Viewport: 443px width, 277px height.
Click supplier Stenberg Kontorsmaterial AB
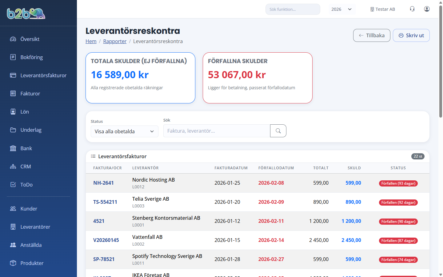click(166, 218)
